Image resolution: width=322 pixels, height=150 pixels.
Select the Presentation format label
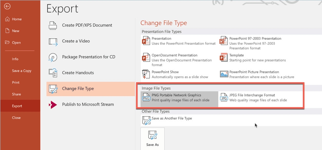(x=161, y=38)
